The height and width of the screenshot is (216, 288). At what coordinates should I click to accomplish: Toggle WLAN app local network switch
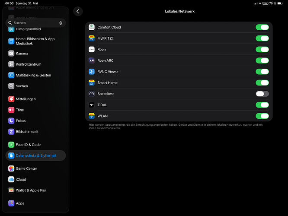tap(262, 116)
